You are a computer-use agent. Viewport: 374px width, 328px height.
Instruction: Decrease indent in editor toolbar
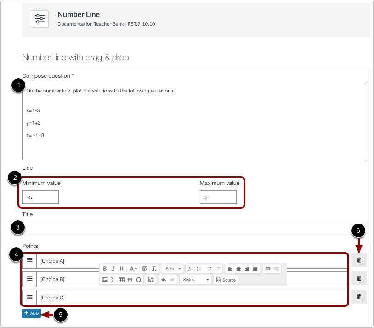click(217, 269)
